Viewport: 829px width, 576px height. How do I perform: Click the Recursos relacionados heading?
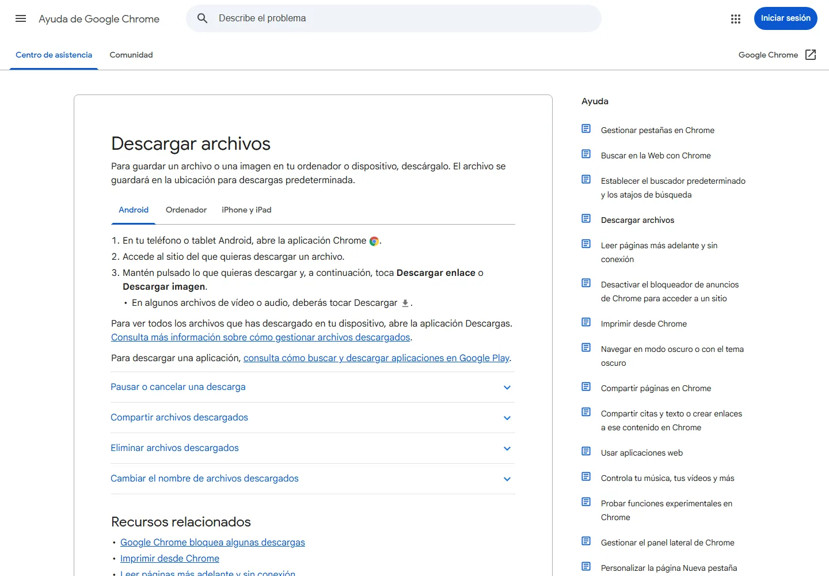[x=181, y=522]
